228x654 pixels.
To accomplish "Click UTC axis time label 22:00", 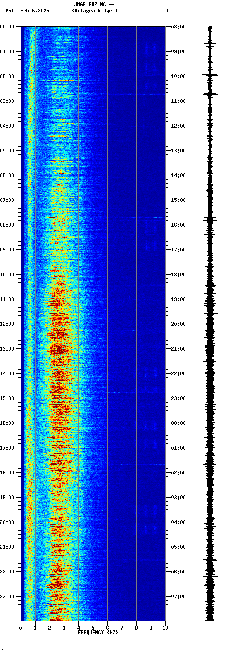I will click(178, 374).
